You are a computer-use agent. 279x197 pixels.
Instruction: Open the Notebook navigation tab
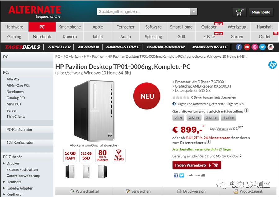click(x=42, y=37)
